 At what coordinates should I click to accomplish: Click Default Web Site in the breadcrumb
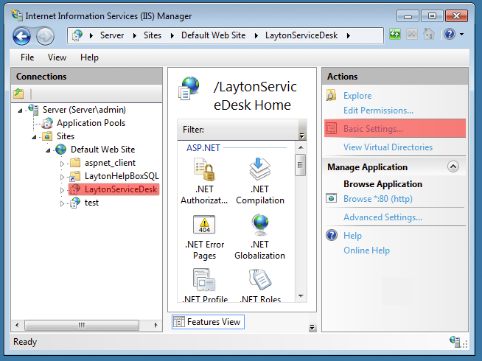point(213,35)
